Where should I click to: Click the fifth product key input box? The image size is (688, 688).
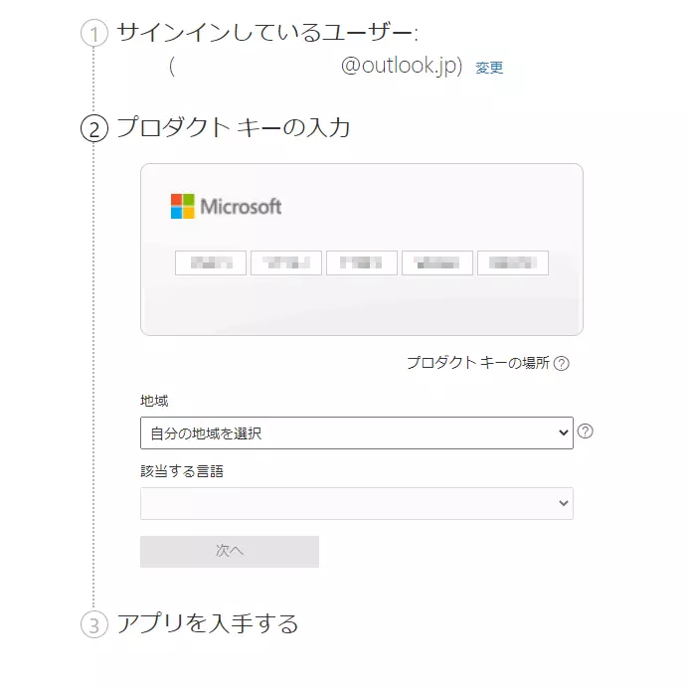click(x=513, y=262)
